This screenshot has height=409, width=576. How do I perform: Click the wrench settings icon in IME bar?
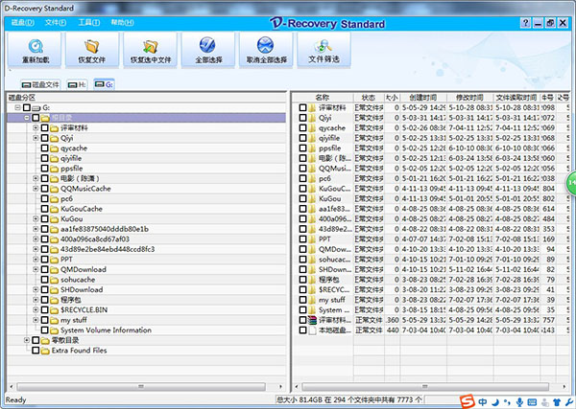[x=569, y=402]
